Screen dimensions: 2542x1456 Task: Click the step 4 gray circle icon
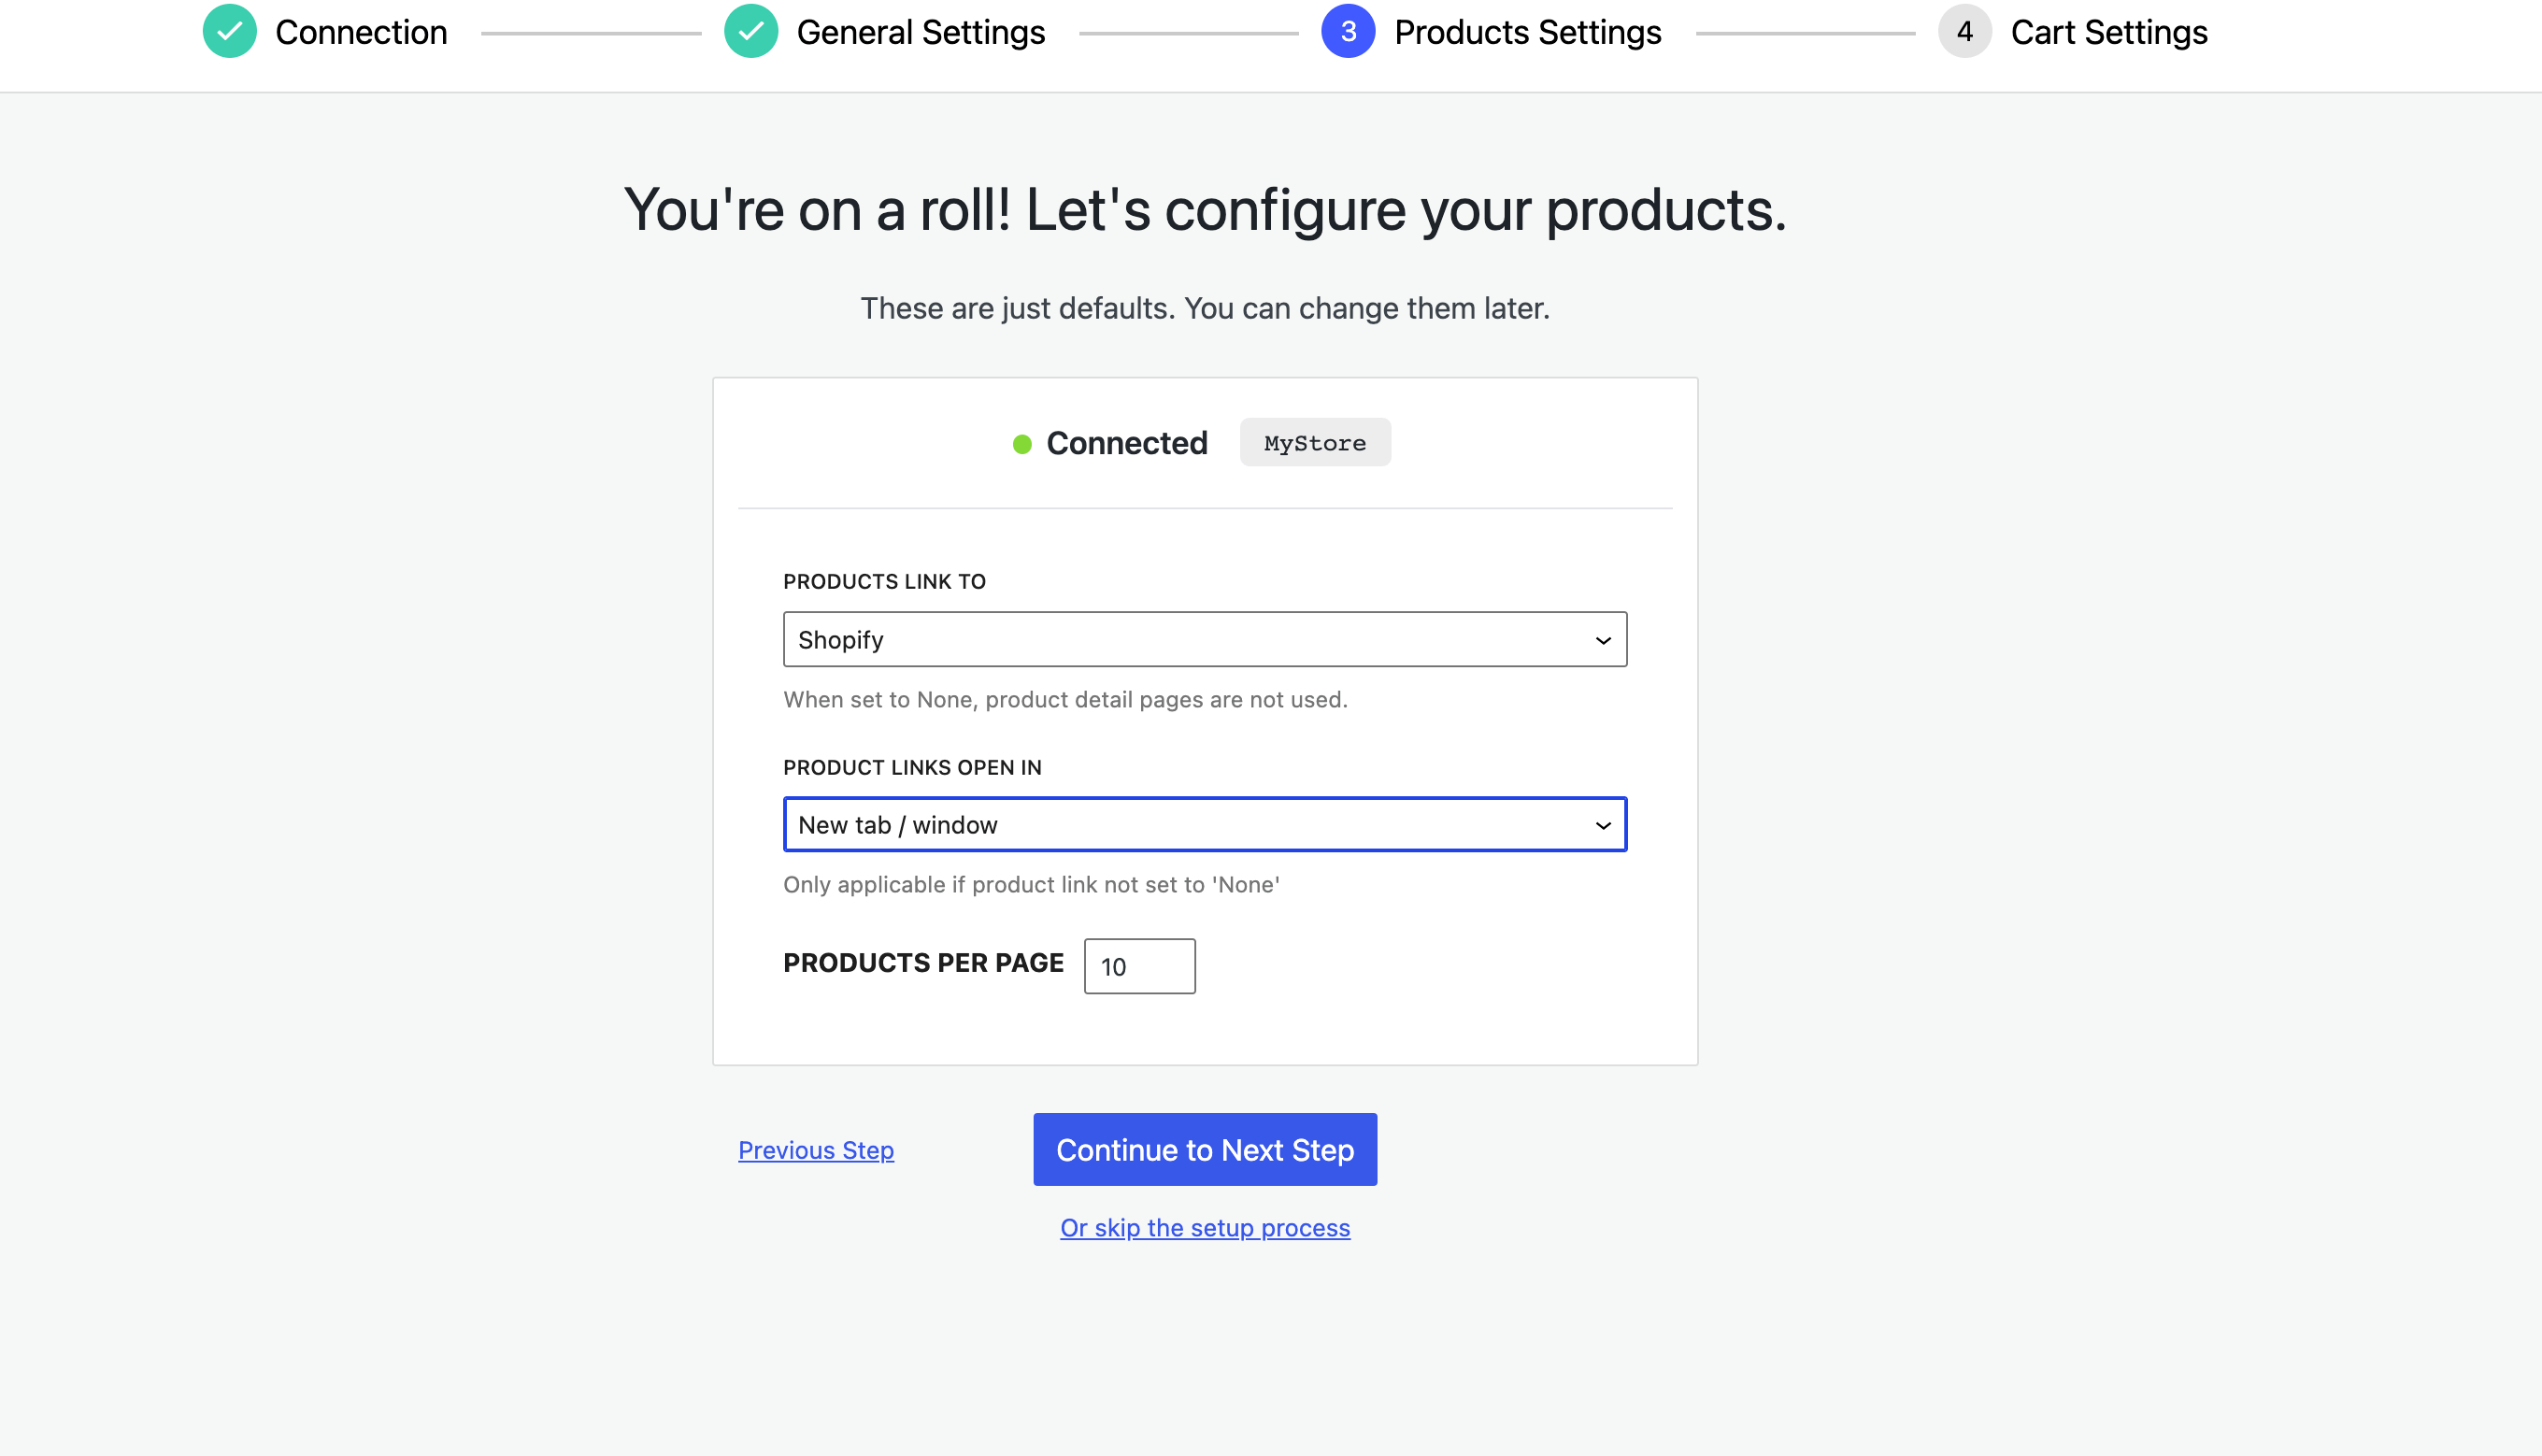(1964, 32)
